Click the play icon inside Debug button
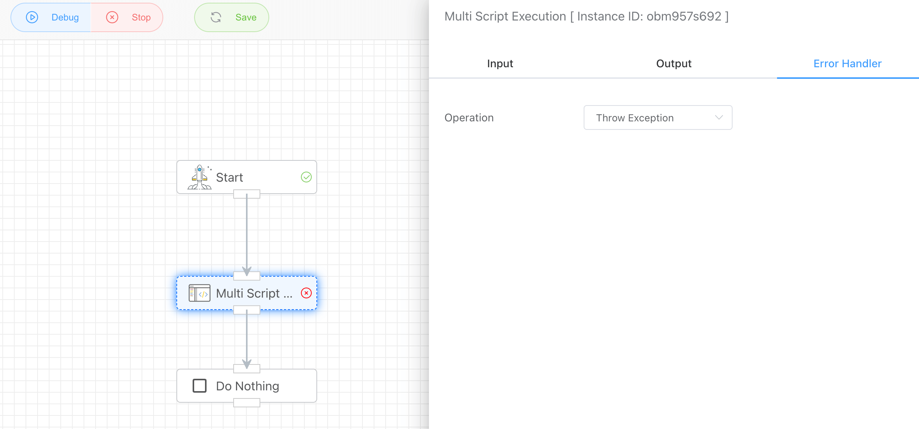The height and width of the screenshot is (429, 919). pyautogui.click(x=32, y=17)
